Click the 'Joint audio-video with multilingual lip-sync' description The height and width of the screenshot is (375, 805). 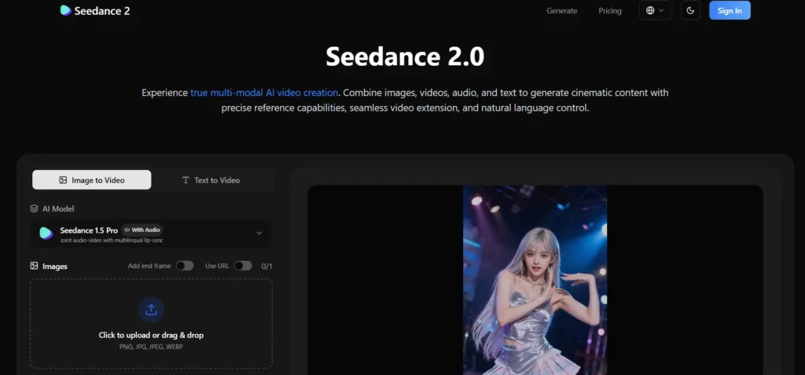(x=112, y=240)
